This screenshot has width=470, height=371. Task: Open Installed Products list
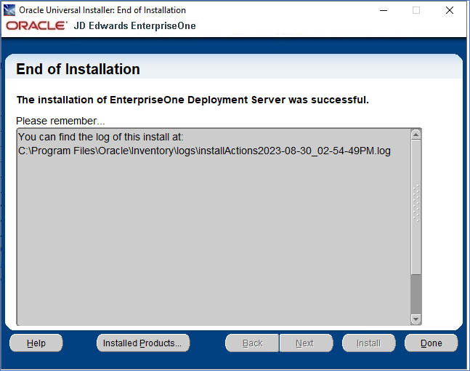coord(143,343)
